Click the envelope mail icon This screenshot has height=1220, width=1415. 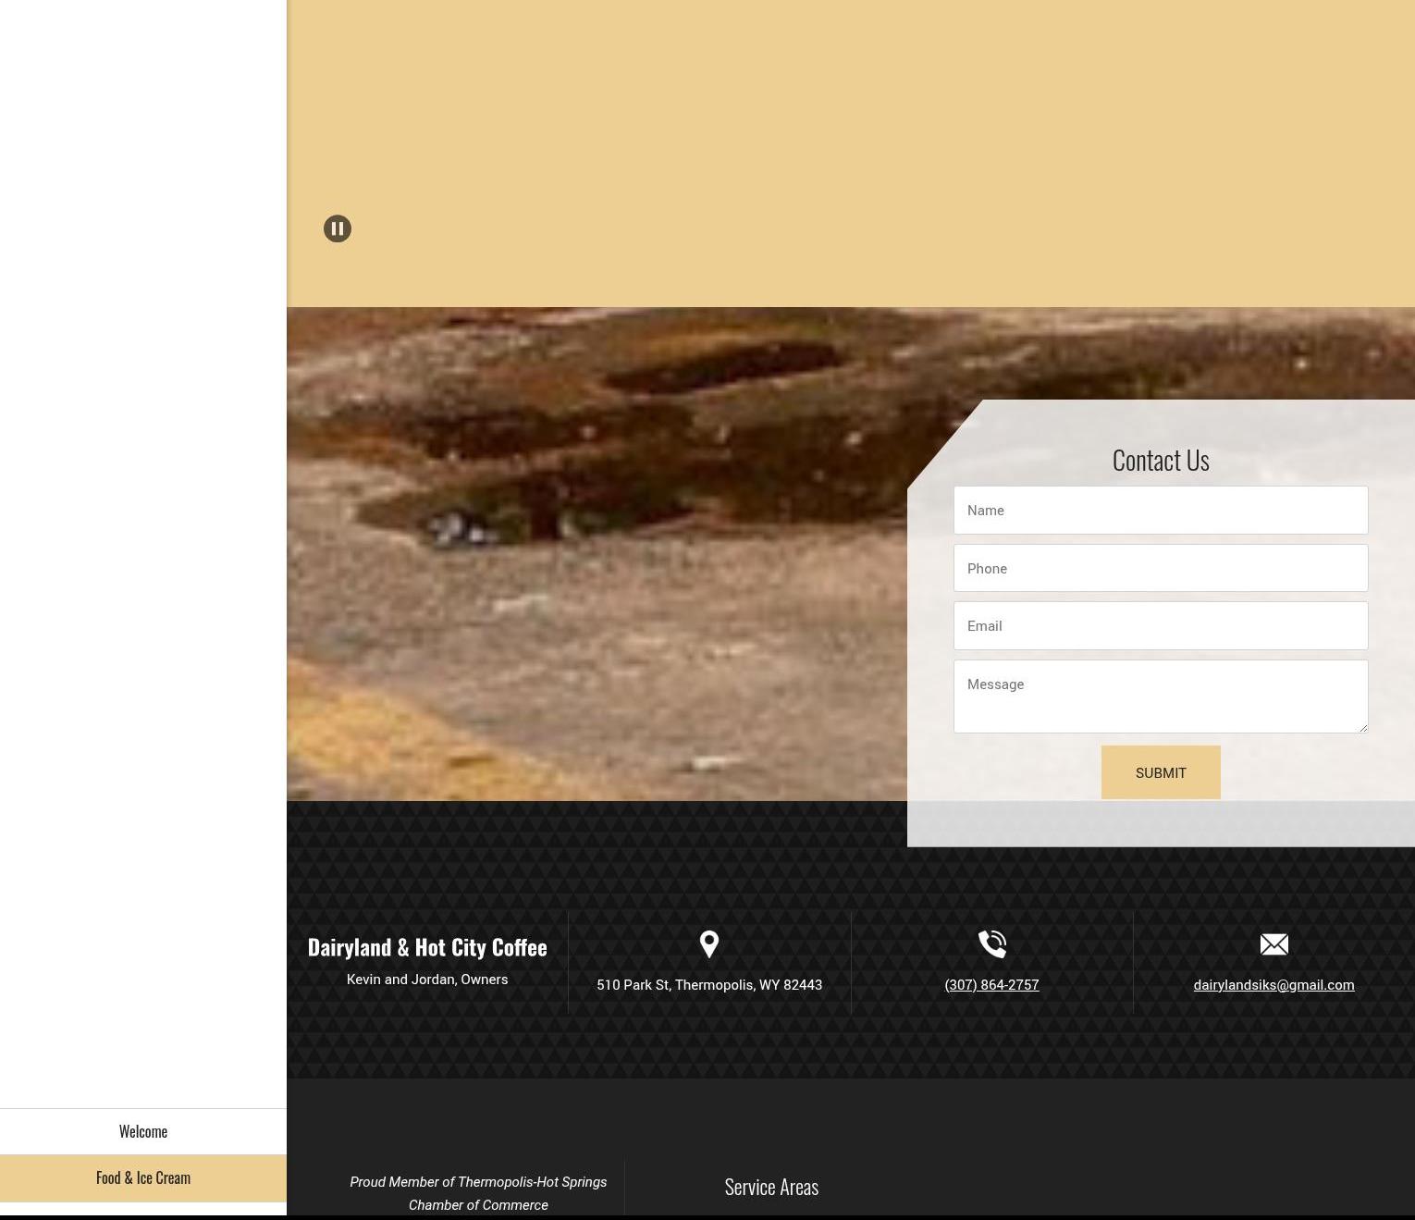pos(1273,944)
